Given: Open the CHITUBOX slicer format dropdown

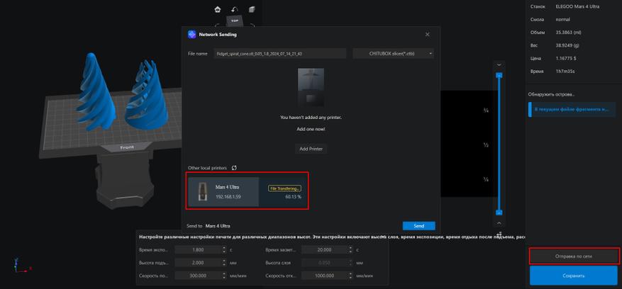Looking at the screenshot, I should [x=393, y=54].
